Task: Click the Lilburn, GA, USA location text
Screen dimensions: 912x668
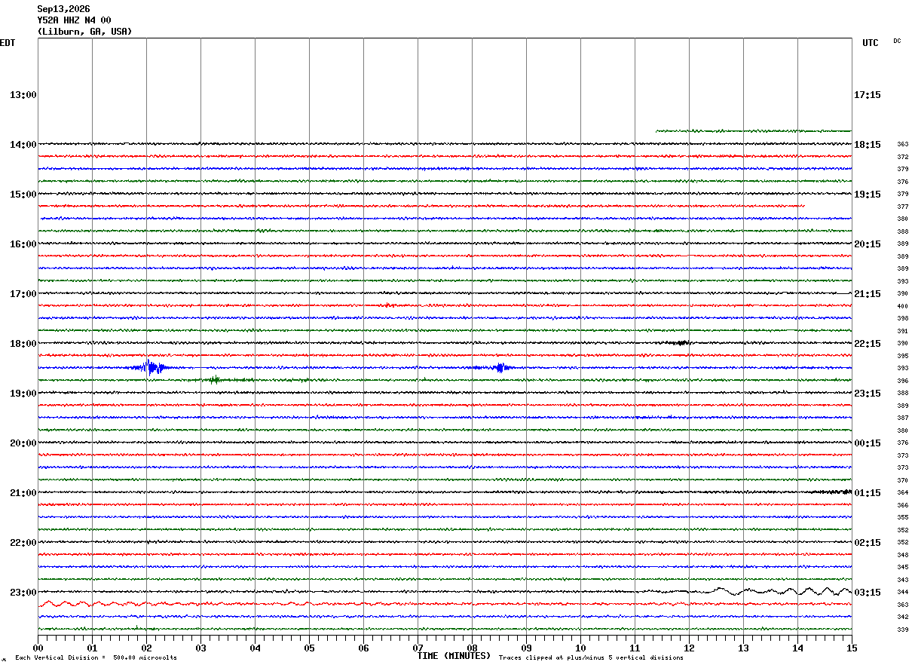Action: click(x=84, y=32)
